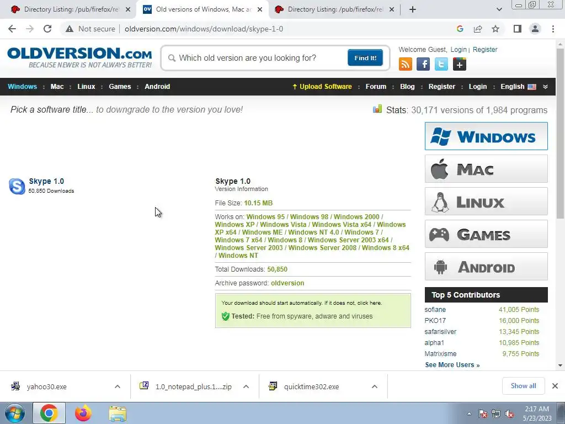Viewport: 565px width, 424px height.
Task: Click the Skype logo icon
Action: [x=17, y=186]
